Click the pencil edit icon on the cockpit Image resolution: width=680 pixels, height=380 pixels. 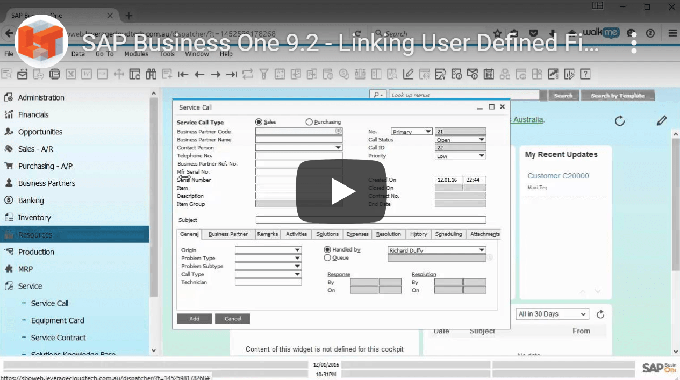[662, 120]
